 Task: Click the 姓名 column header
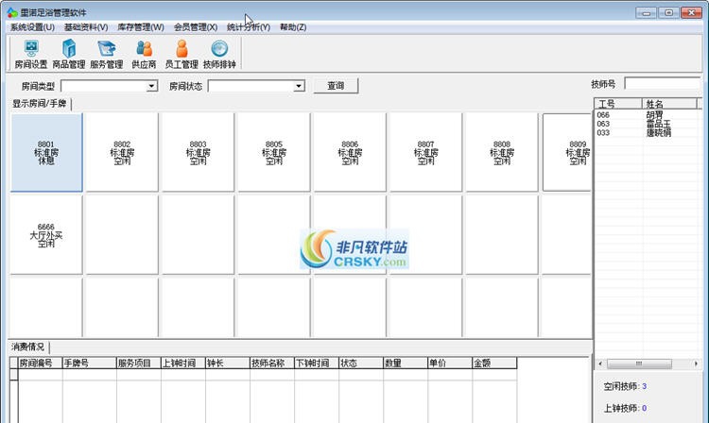point(669,104)
